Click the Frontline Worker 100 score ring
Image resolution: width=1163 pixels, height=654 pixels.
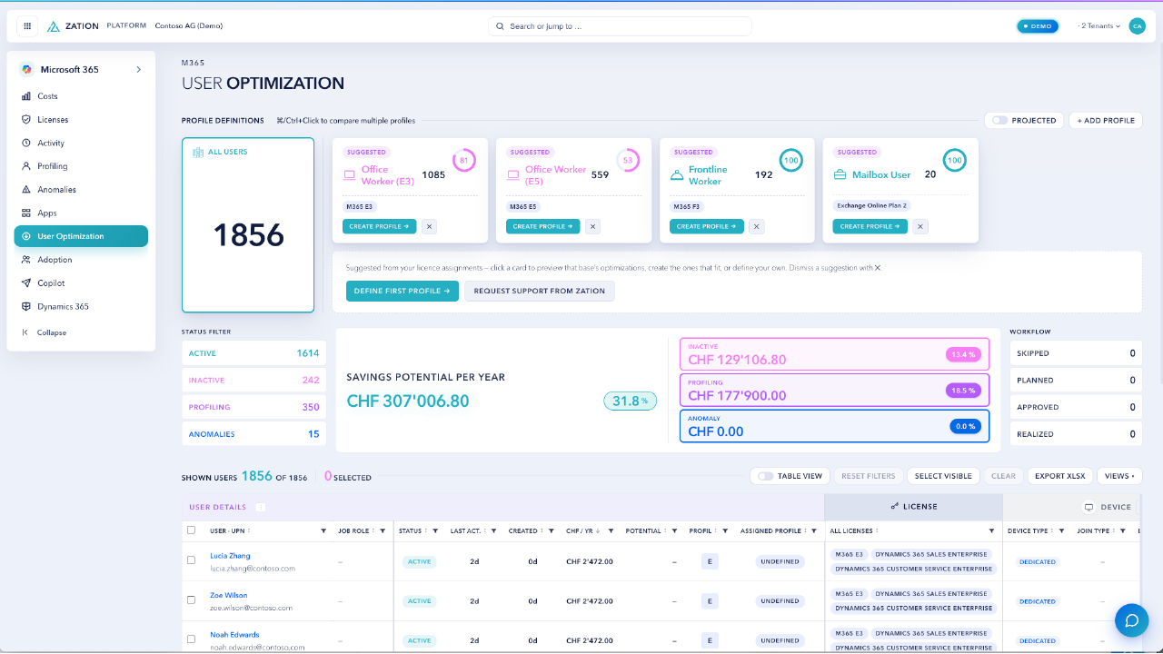[x=790, y=161]
